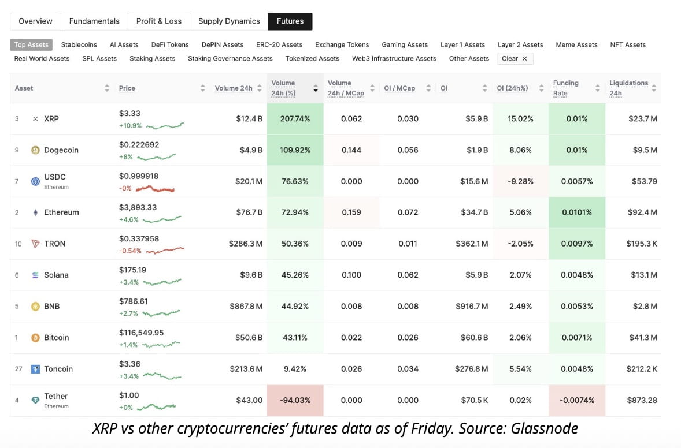Click the Solana logo icon

click(35, 275)
